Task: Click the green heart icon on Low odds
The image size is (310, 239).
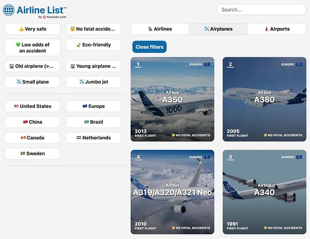Action: (x=18, y=44)
